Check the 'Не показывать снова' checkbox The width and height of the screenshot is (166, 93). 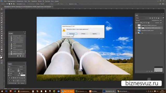pos(63,37)
